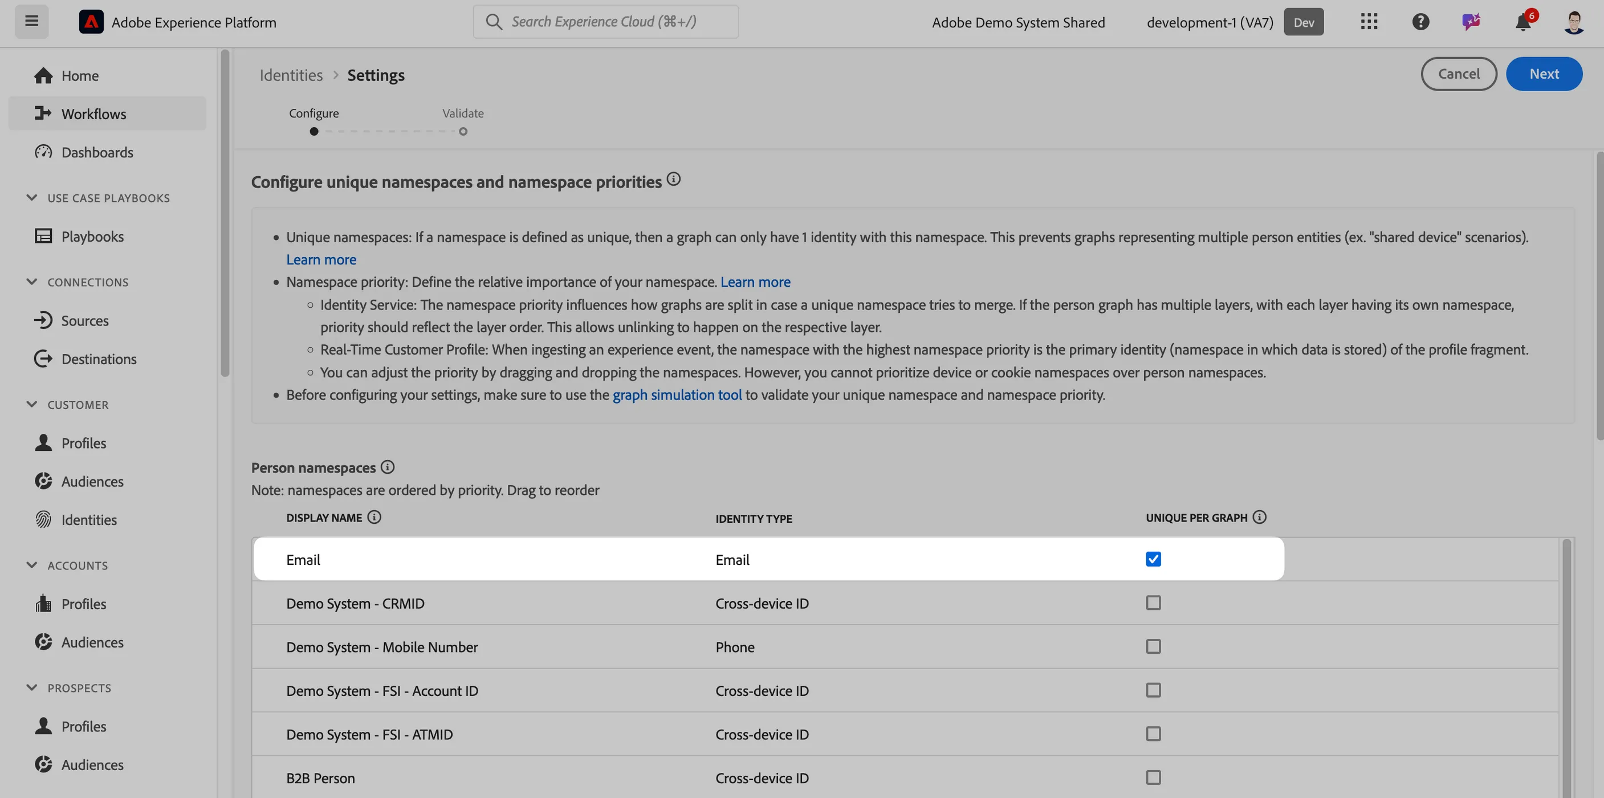This screenshot has height=798, width=1604.
Task: Collapse the Accounts section
Action: tap(32, 564)
